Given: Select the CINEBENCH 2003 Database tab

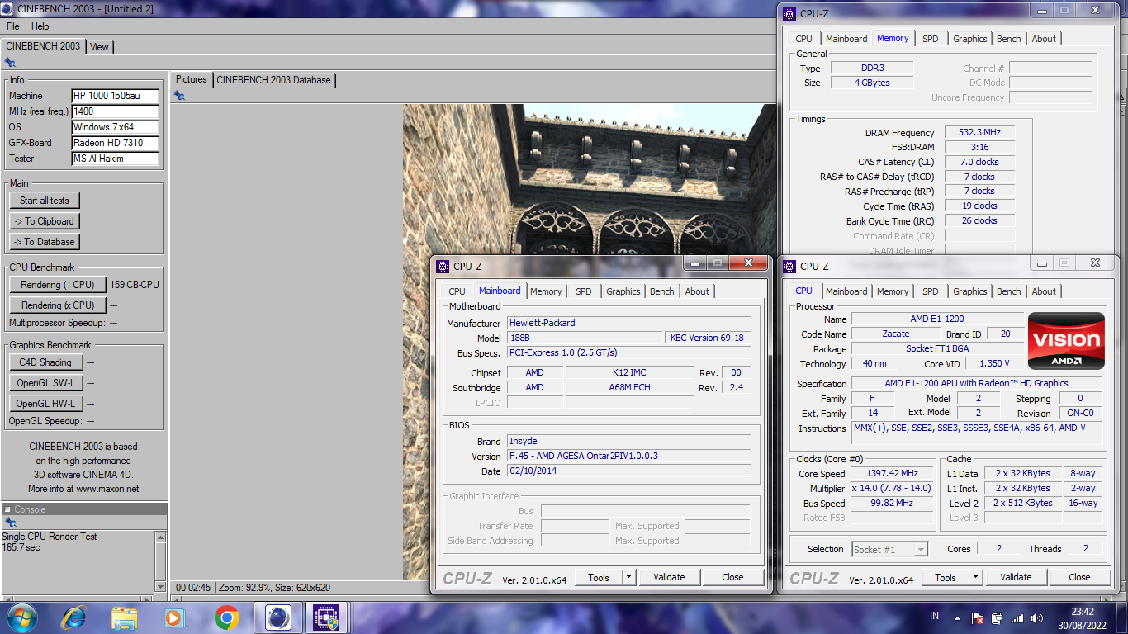Looking at the screenshot, I should point(273,80).
